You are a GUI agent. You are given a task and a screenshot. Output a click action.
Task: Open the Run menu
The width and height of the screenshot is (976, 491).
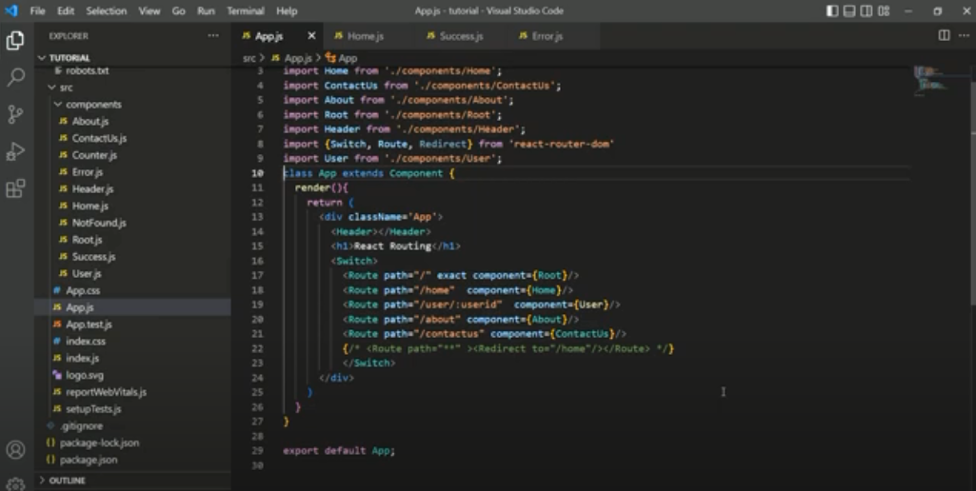[x=206, y=10]
